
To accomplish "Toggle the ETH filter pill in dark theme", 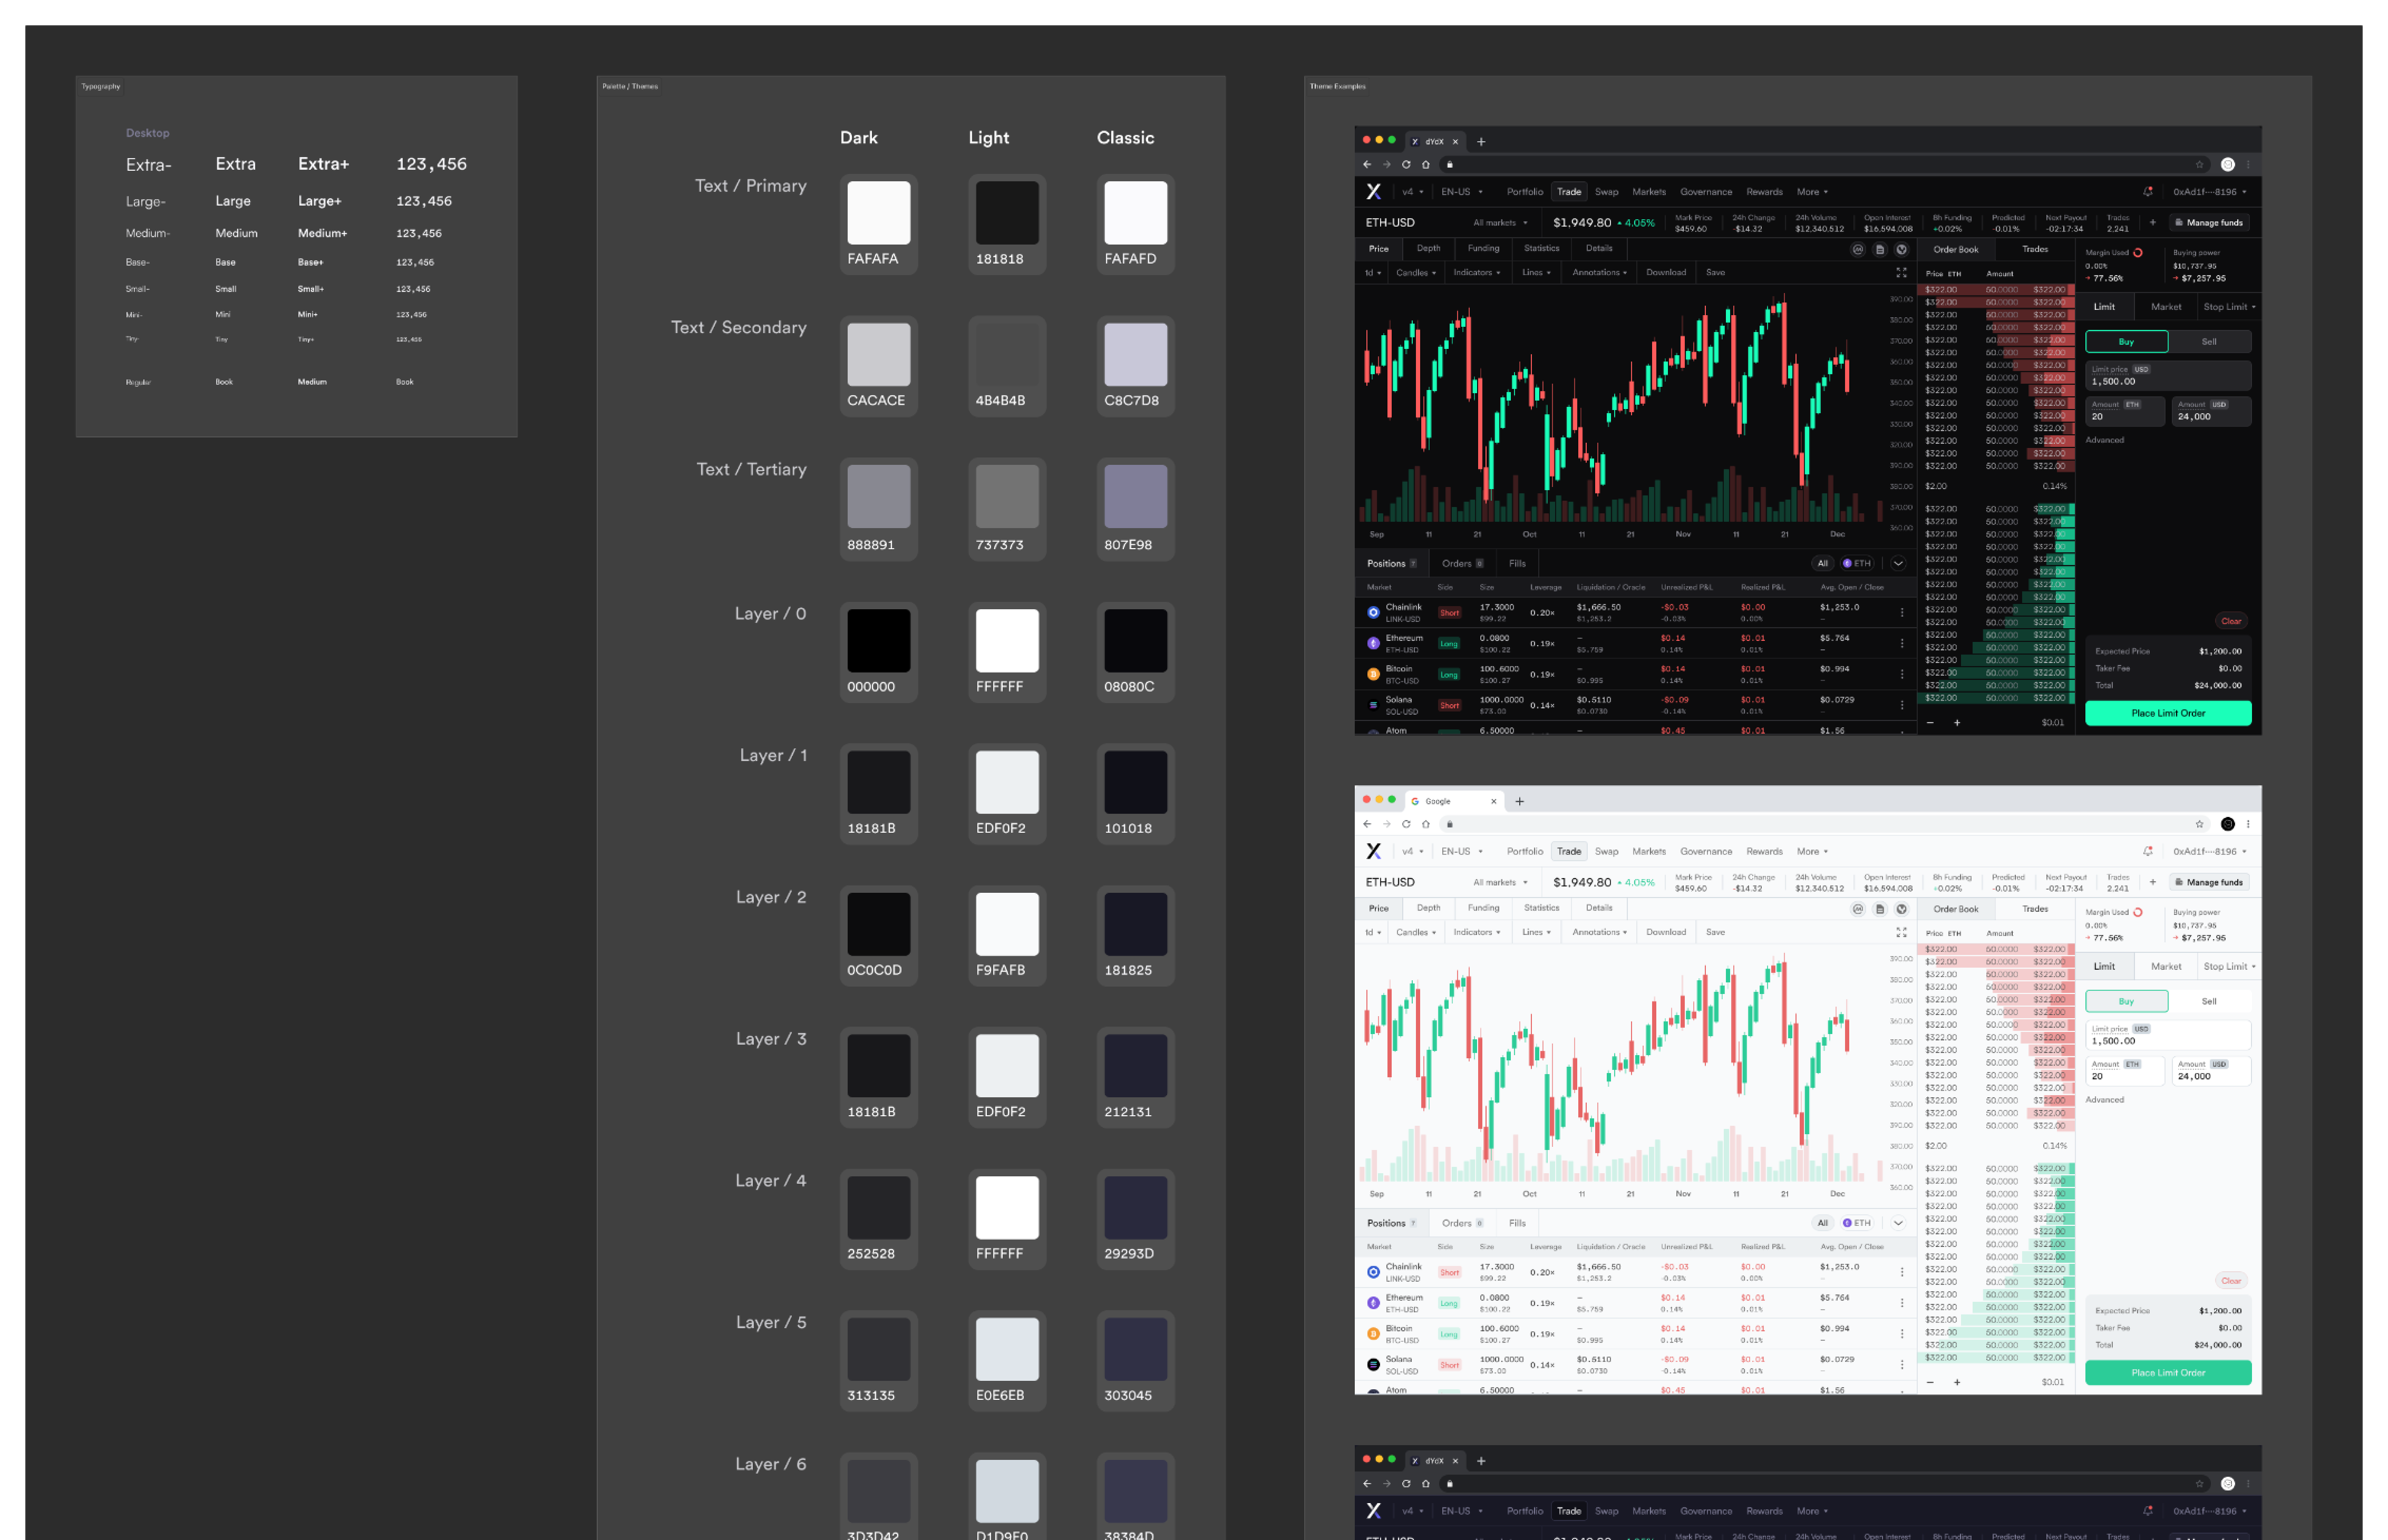I will (1856, 563).
